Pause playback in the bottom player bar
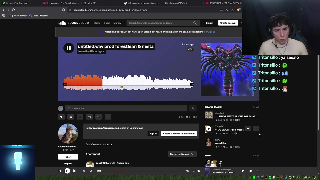The width and height of the screenshot is (320, 180). click(x=67, y=171)
